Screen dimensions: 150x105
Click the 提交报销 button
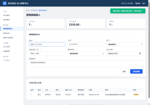click(136, 71)
